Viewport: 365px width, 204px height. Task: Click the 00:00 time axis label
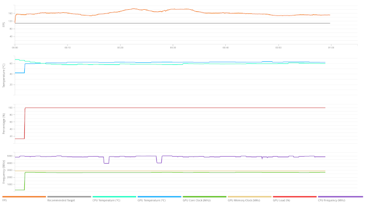[15, 47]
